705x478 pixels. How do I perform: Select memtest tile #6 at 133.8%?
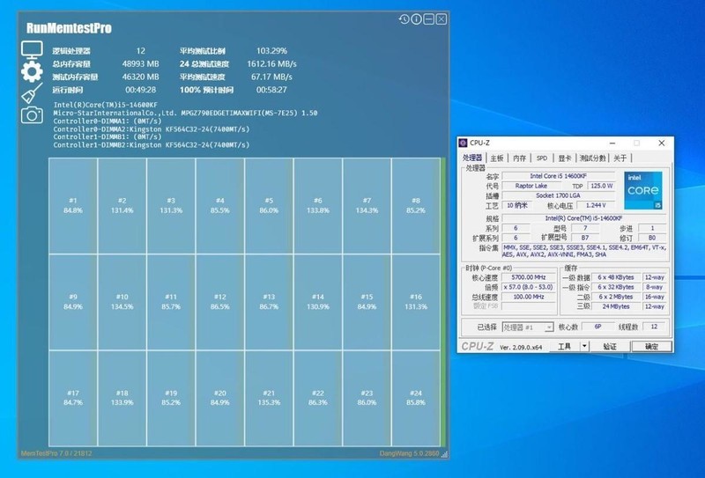point(318,206)
